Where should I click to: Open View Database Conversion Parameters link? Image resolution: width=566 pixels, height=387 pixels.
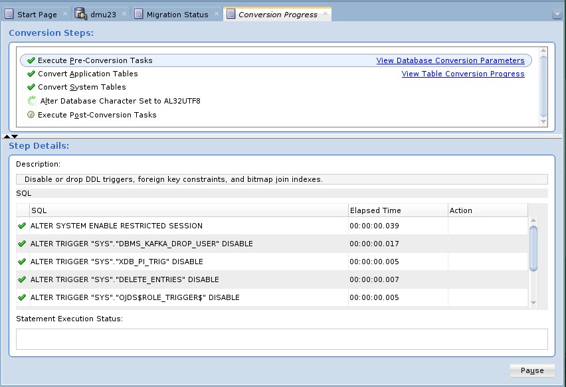(450, 60)
